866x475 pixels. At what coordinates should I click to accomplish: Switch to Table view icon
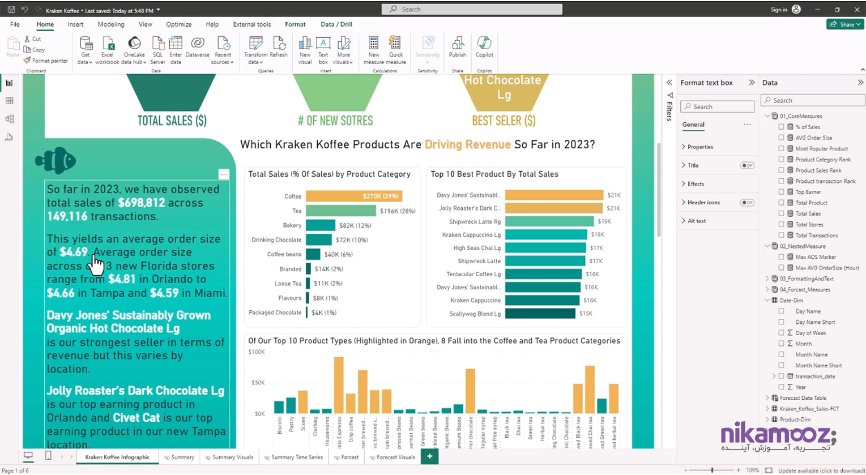(x=9, y=101)
